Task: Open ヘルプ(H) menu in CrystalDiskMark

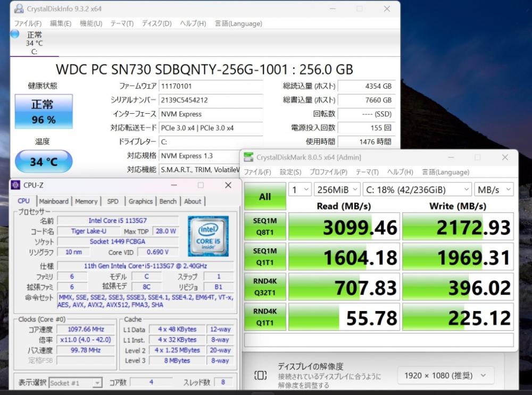Action: (x=401, y=172)
